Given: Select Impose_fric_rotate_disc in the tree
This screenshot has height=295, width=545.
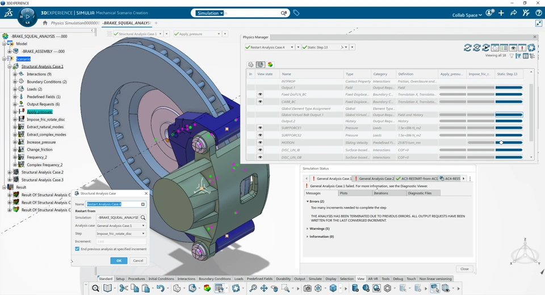Looking at the screenshot, I should [45, 119].
